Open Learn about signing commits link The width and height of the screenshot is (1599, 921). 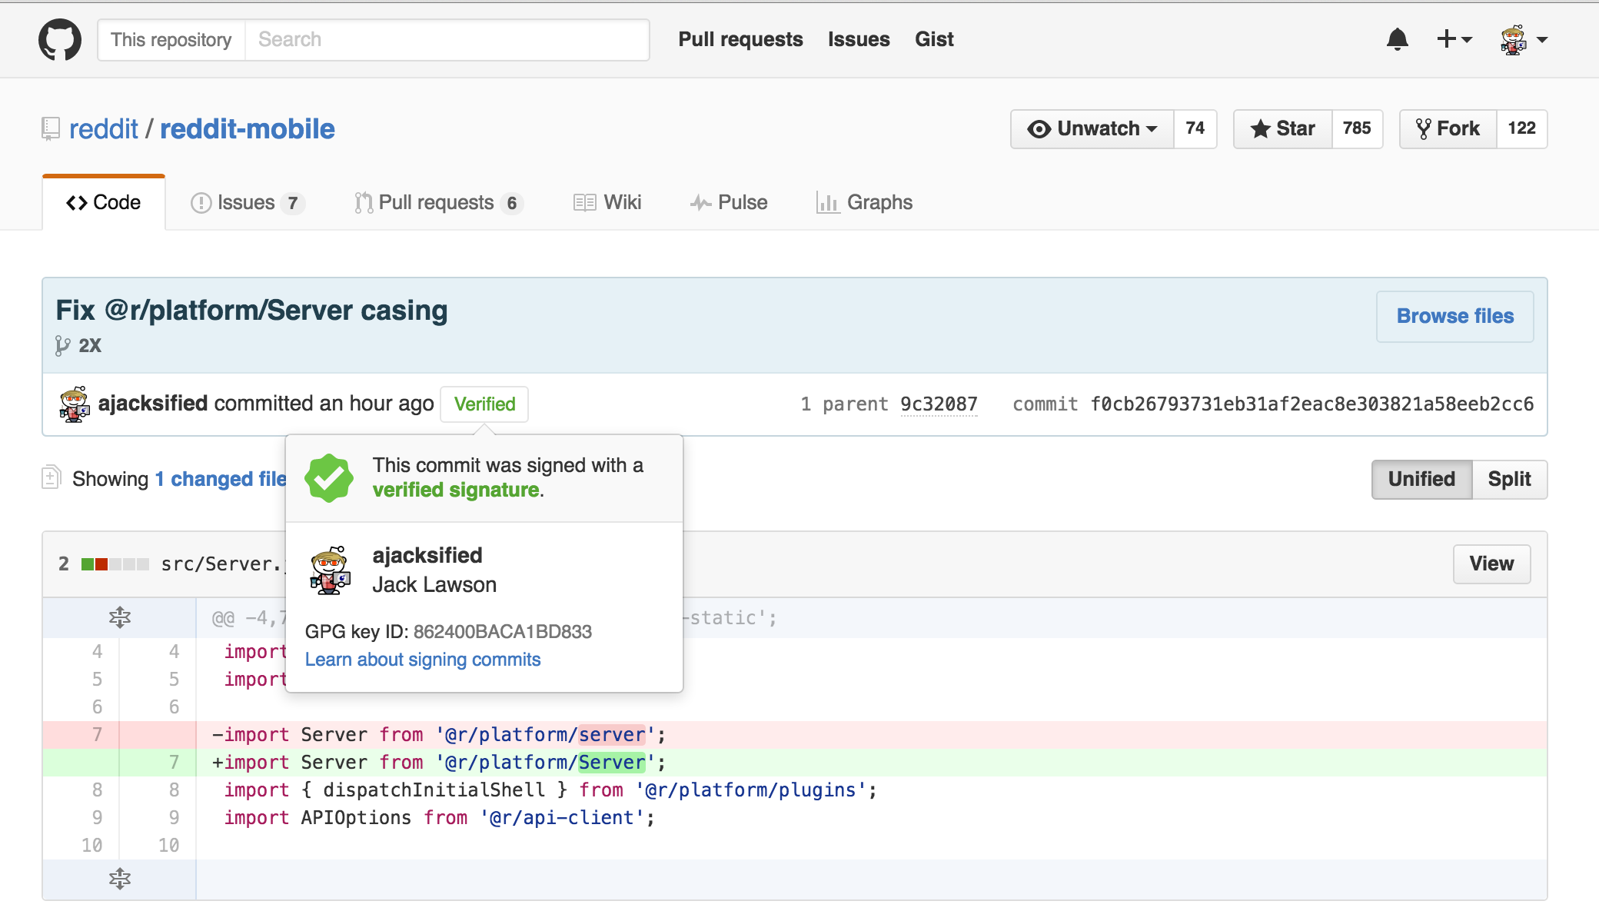click(x=423, y=659)
